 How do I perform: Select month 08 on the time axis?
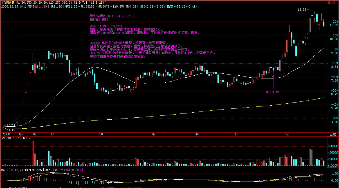click(101, 134)
